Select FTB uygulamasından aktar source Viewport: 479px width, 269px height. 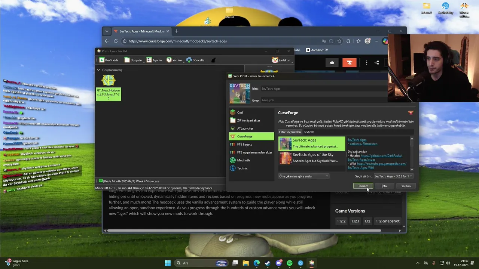tap(251, 152)
